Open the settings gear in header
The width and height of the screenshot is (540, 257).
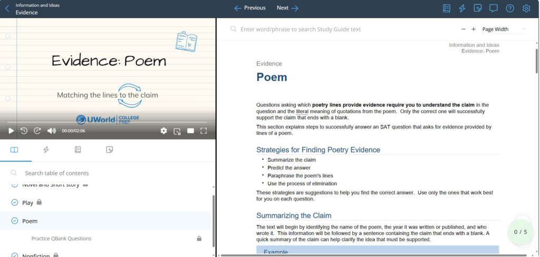(x=526, y=8)
